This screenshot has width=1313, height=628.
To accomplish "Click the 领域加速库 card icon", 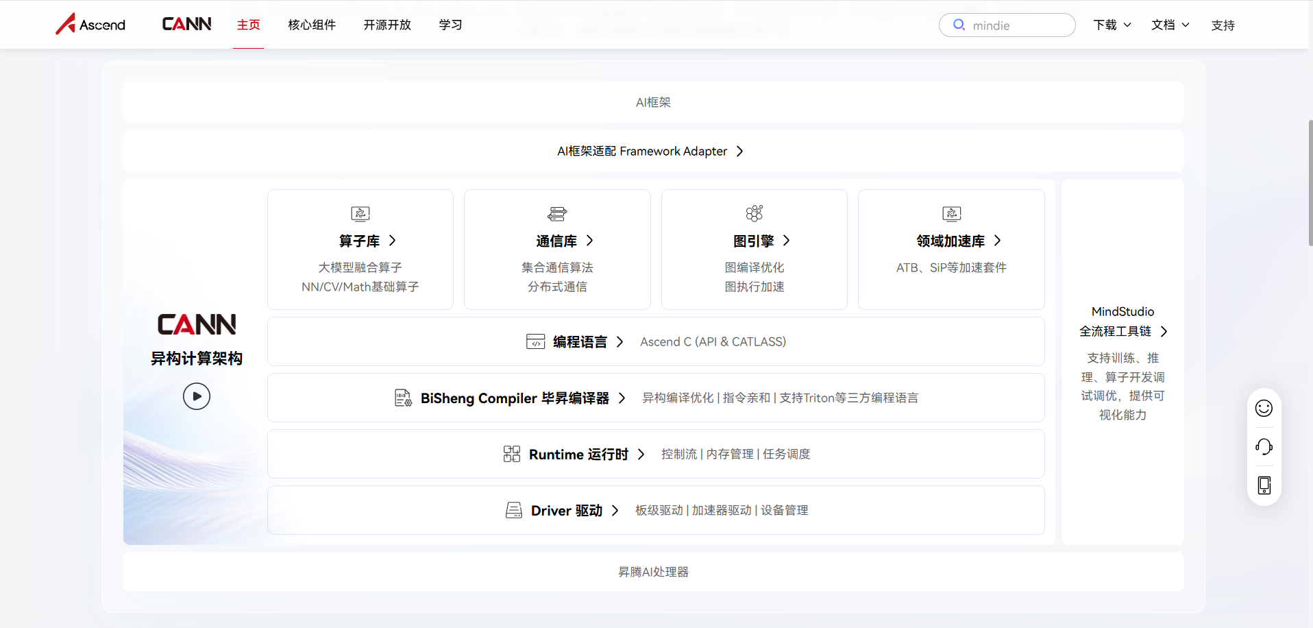I will tap(952, 214).
